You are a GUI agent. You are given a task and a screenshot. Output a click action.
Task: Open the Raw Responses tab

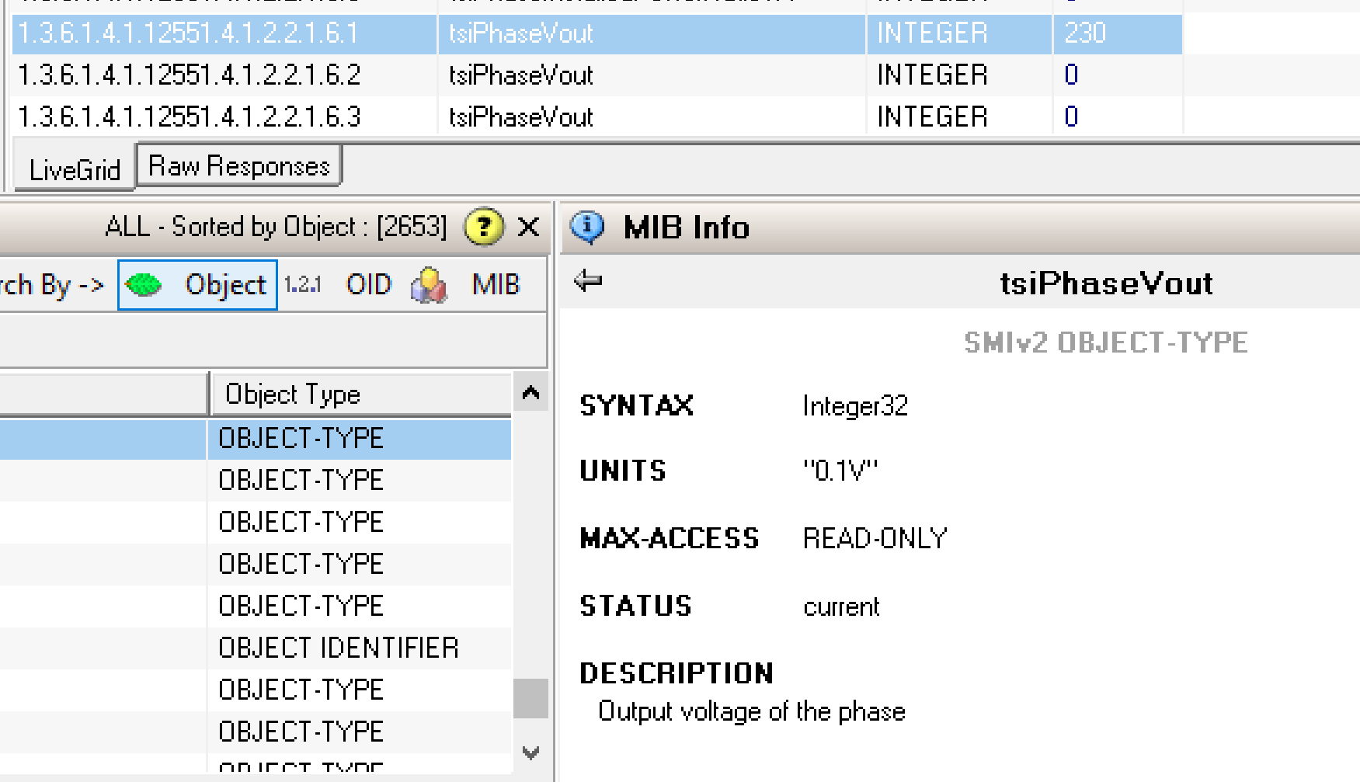point(239,165)
